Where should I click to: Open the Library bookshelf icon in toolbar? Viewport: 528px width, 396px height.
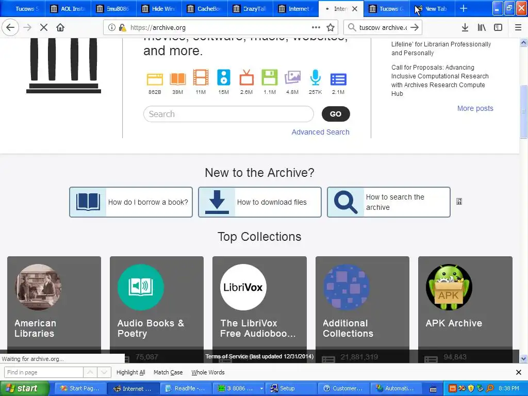coord(482,28)
